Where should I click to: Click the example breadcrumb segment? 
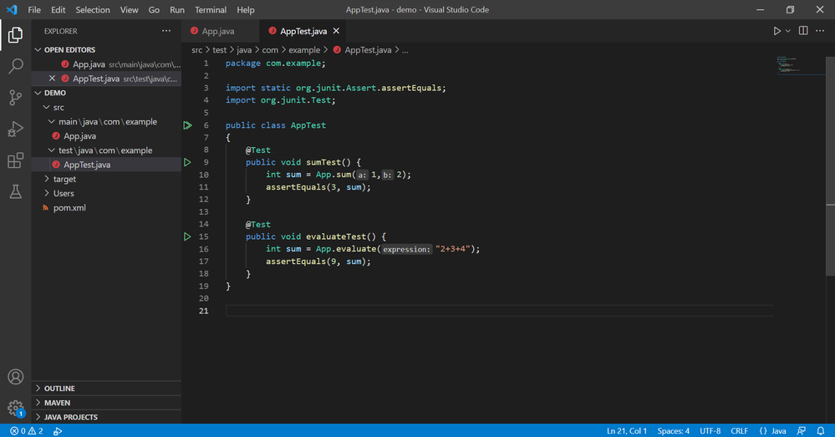pos(304,50)
